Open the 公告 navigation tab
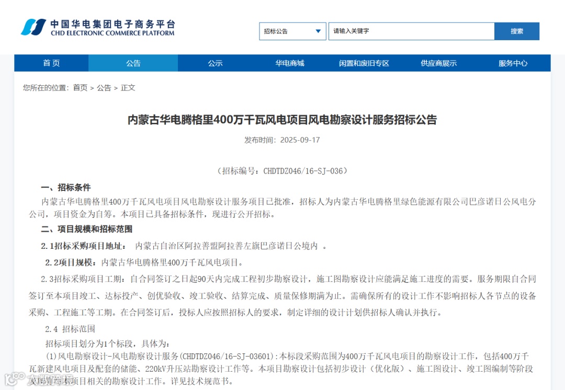The height and width of the screenshot is (390, 565). pos(133,63)
